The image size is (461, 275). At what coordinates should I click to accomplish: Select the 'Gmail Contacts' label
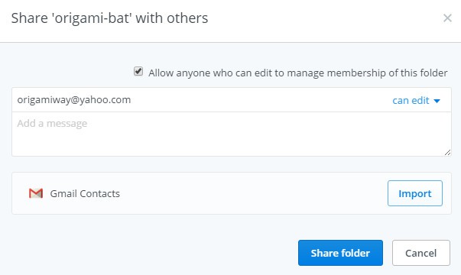(85, 193)
